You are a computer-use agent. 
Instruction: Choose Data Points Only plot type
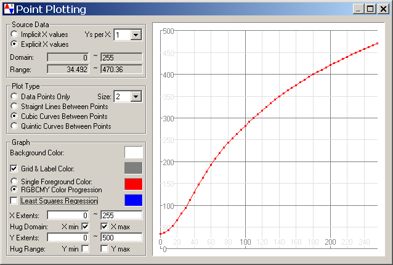[15, 97]
